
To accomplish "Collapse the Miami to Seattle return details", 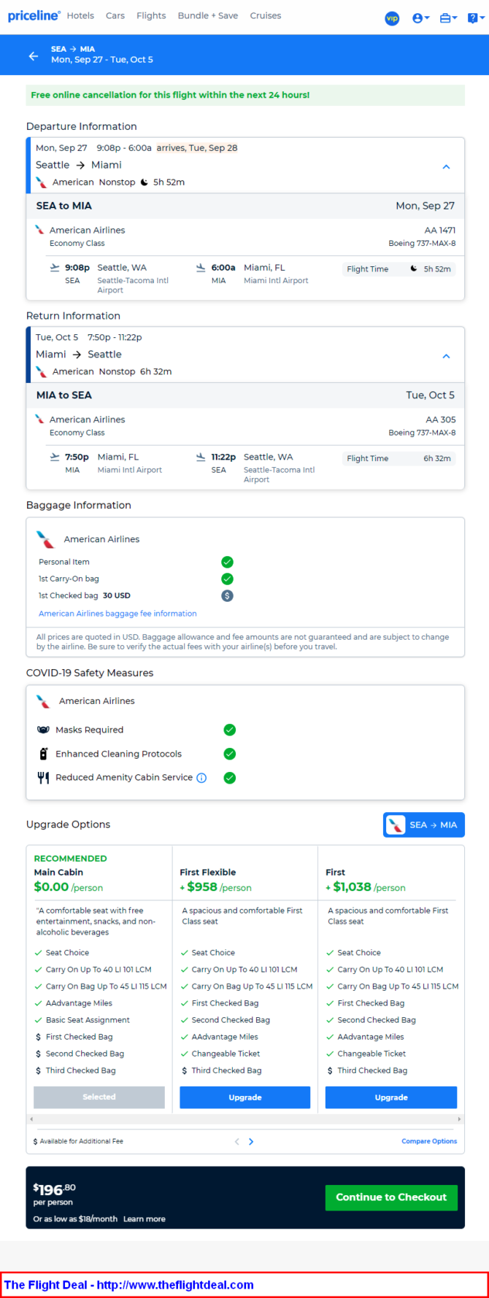I will pyautogui.click(x=447, y=356).
